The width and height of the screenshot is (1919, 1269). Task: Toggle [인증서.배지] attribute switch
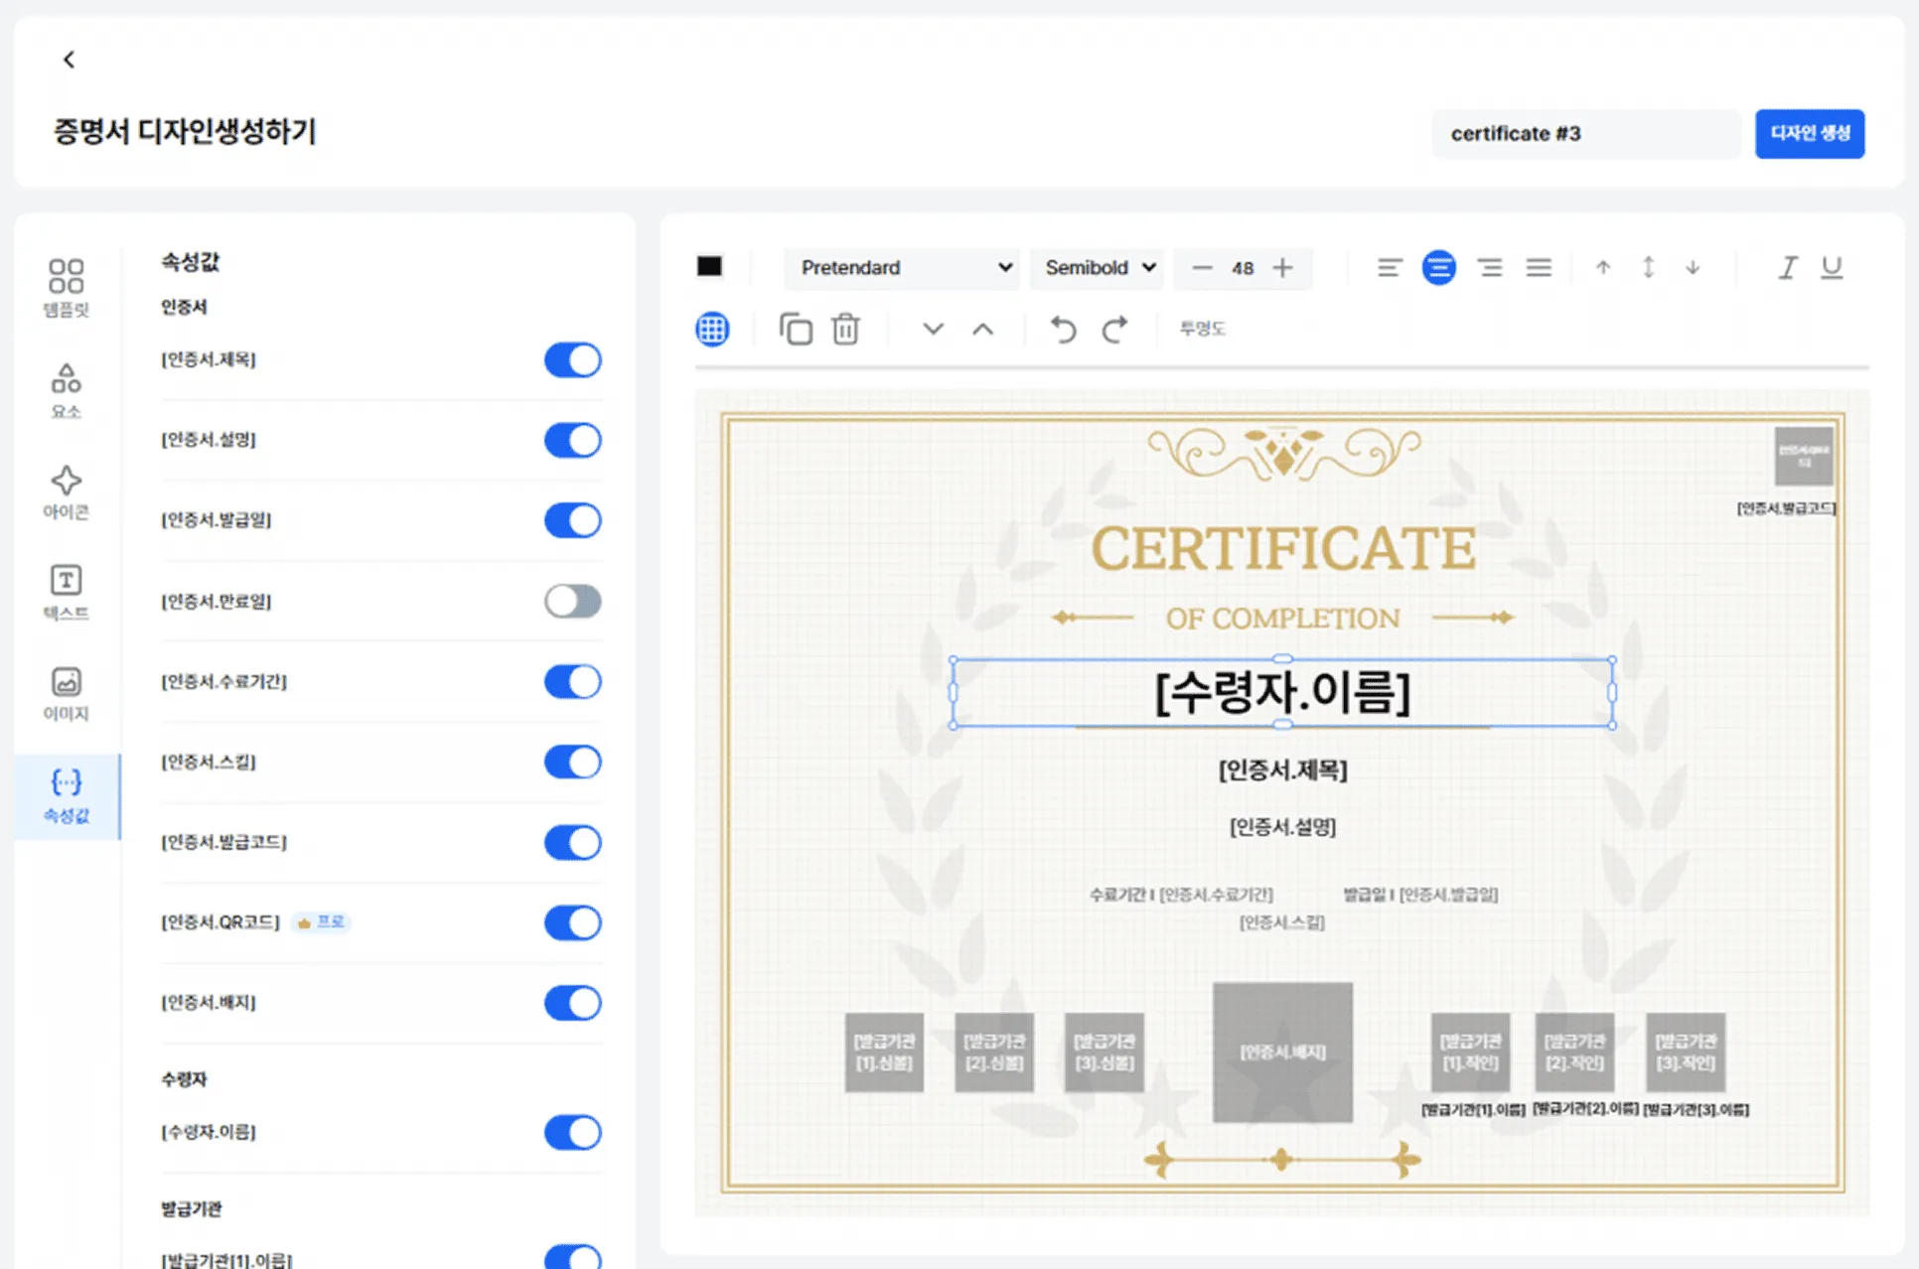point(573,1003)
